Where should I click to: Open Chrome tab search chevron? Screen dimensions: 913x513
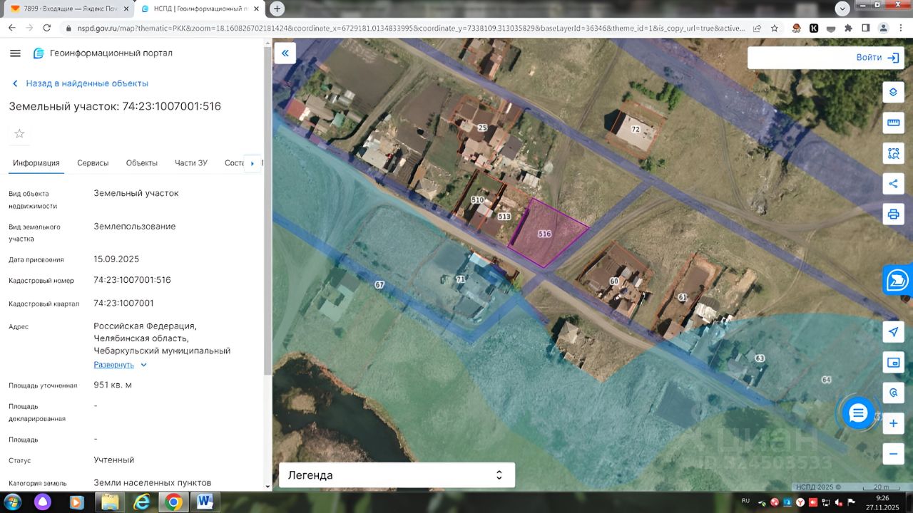click(x=842, y=9)
